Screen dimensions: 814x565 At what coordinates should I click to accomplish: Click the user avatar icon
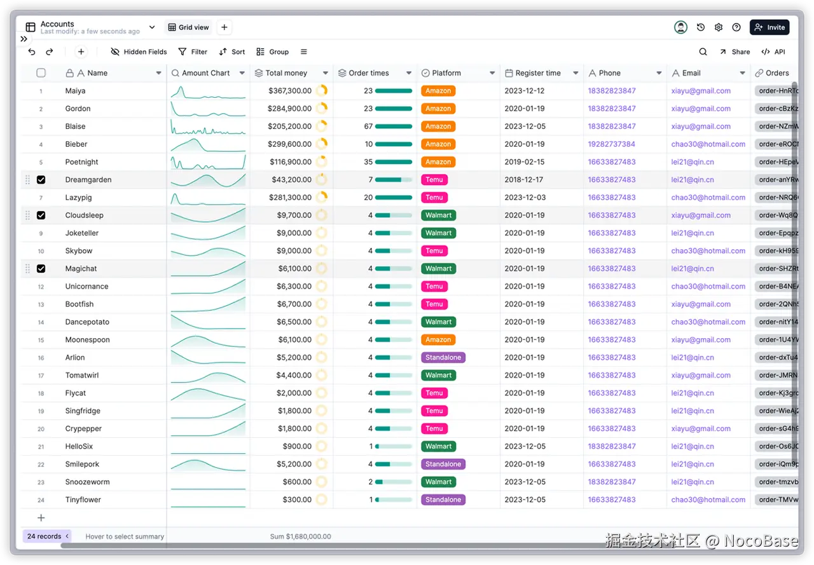681,27
